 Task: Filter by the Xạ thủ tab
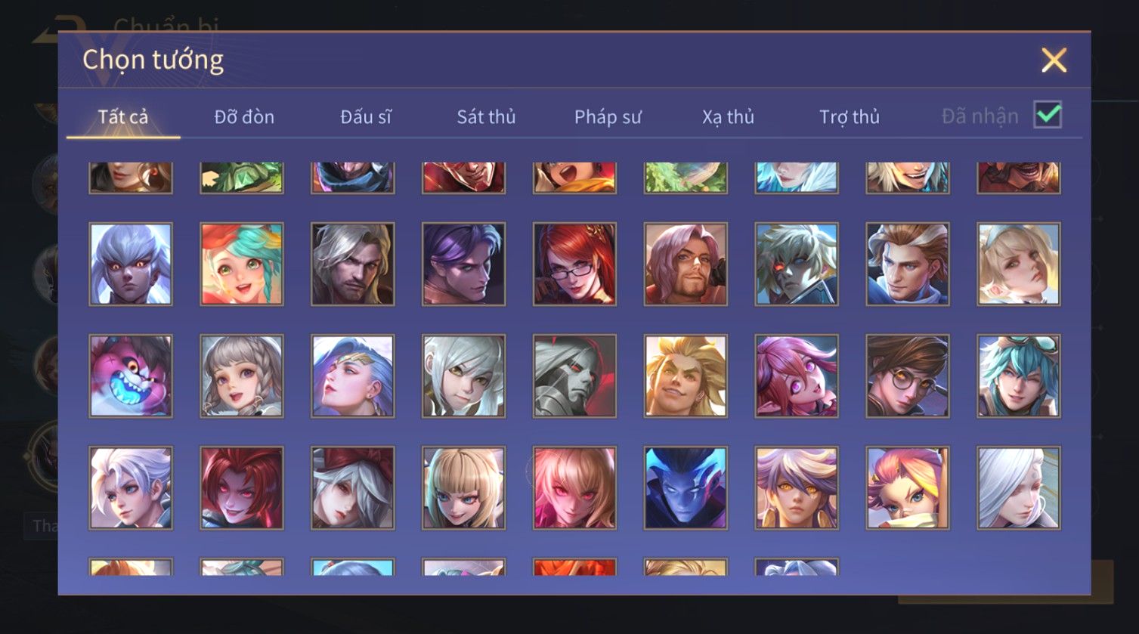click(x=729, y=117)
